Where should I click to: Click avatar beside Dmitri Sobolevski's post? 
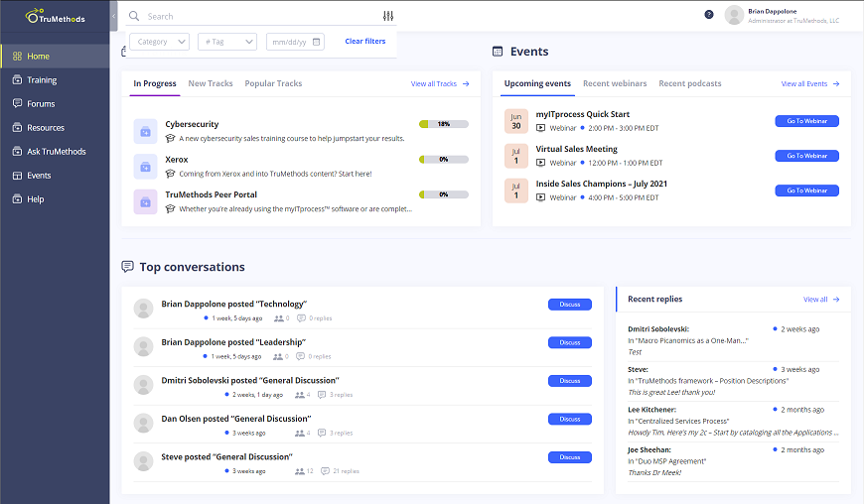143,385
